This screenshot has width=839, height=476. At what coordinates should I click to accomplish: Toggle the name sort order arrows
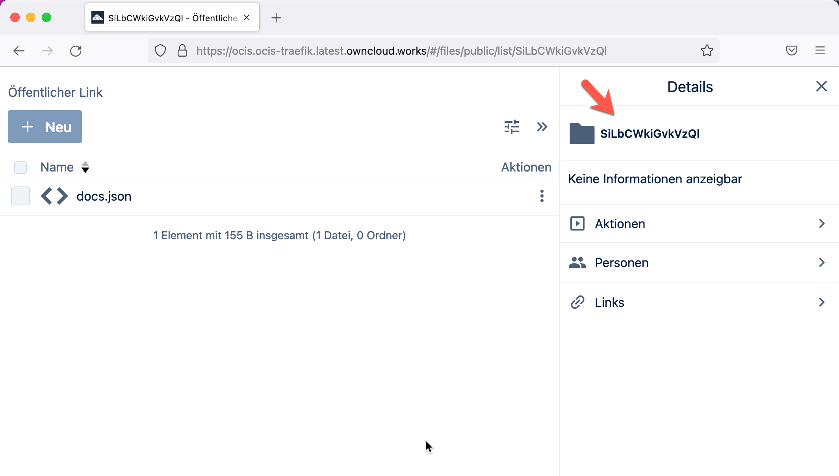click(x=85, y=167)
